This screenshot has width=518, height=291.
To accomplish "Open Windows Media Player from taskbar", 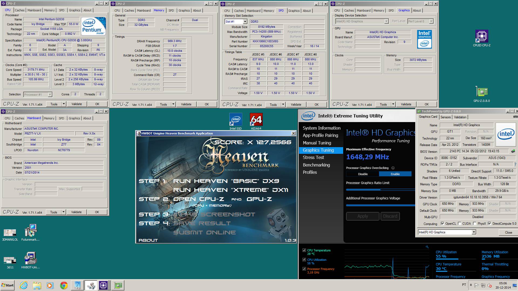I will 50,285.
